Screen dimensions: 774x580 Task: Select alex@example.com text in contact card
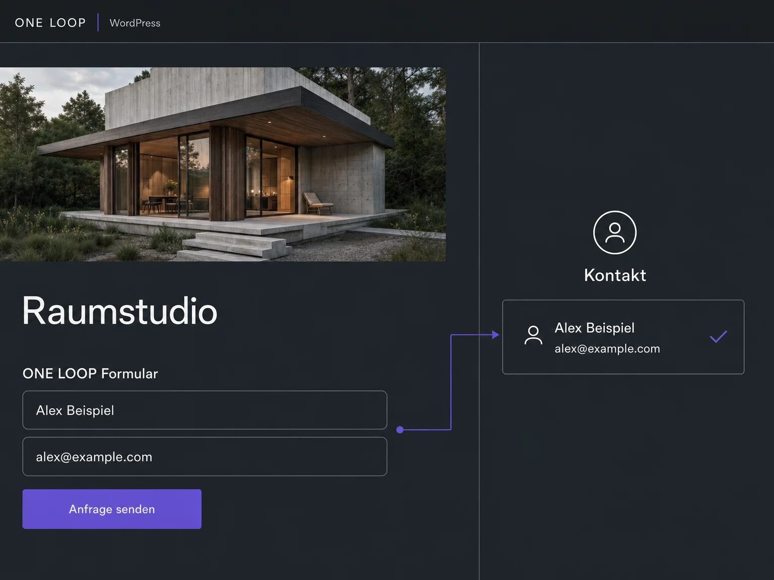click(607, 348)
